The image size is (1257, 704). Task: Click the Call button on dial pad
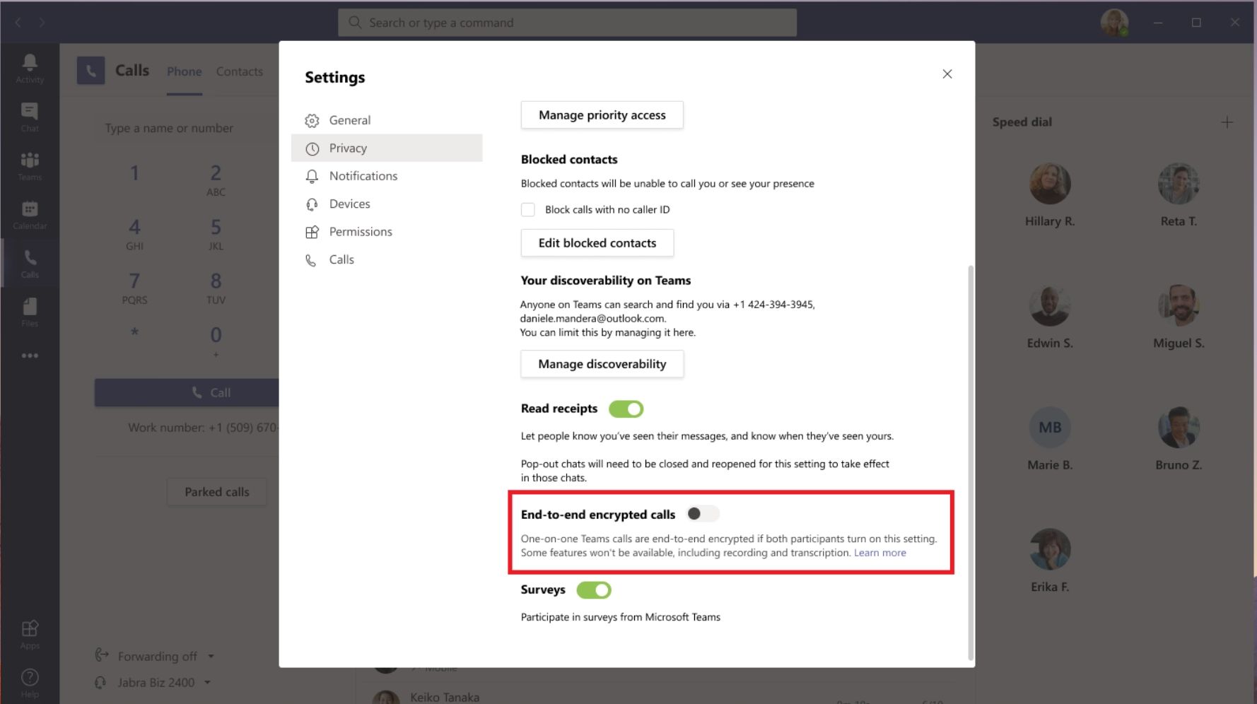coord(187,392)
